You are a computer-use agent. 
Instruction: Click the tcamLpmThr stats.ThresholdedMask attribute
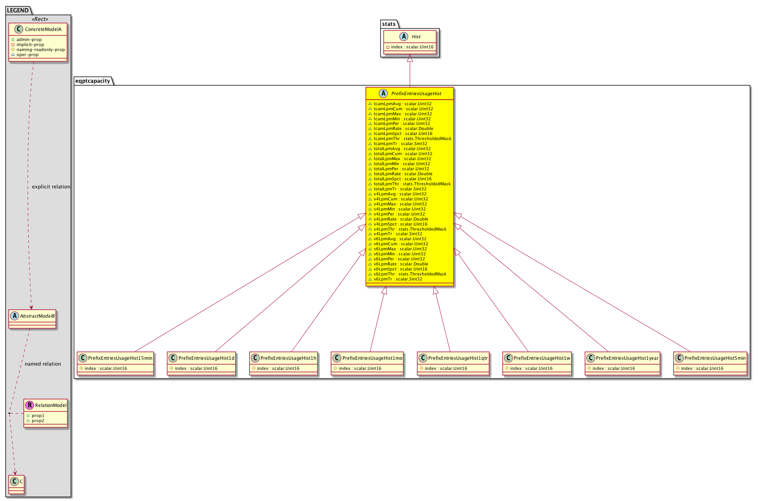412,139
